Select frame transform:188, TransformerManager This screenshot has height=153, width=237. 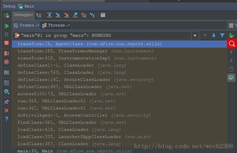pos(119,51)
